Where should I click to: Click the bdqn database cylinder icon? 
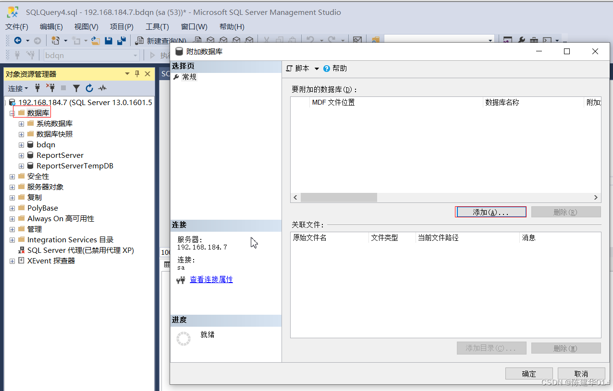click(x=30, y=145)
